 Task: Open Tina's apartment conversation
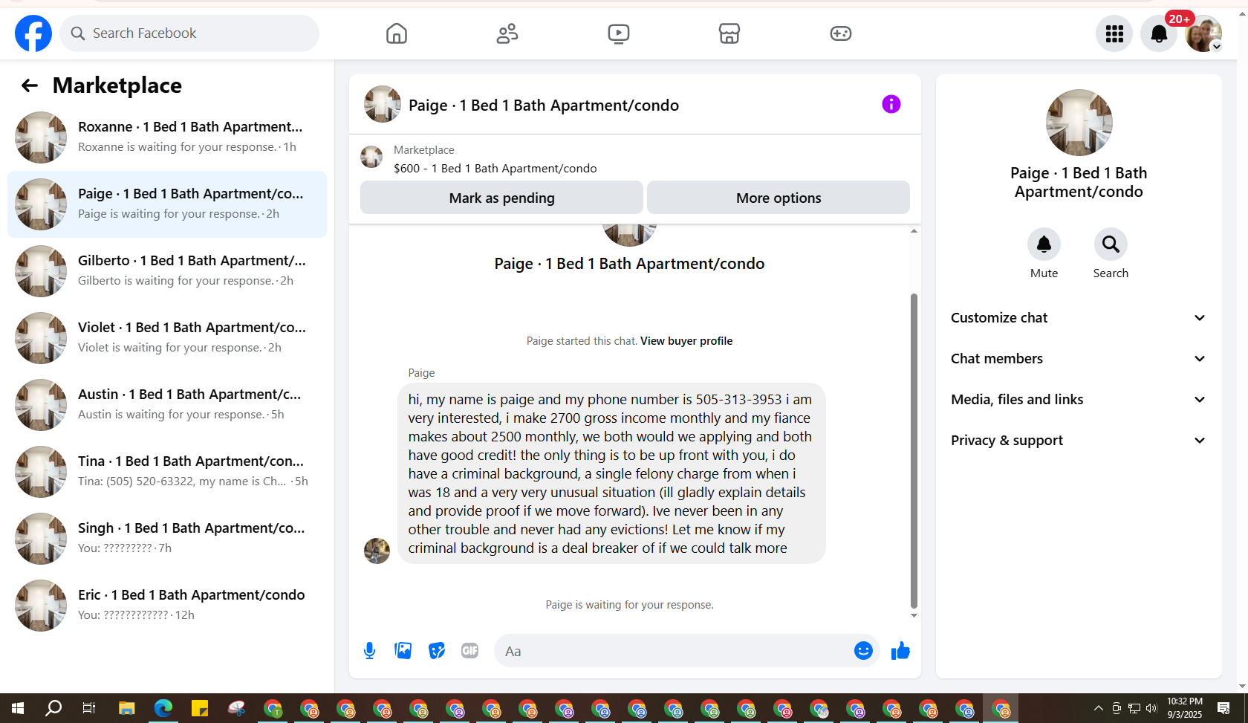167,472
